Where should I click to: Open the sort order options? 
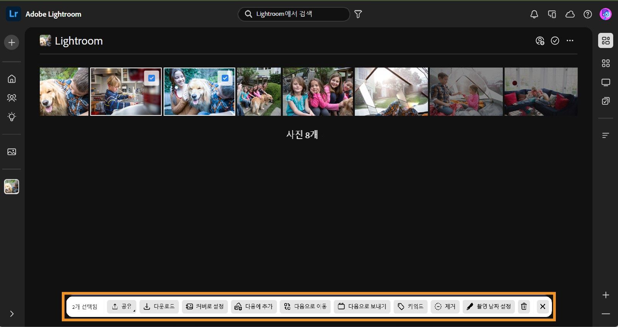606,136
